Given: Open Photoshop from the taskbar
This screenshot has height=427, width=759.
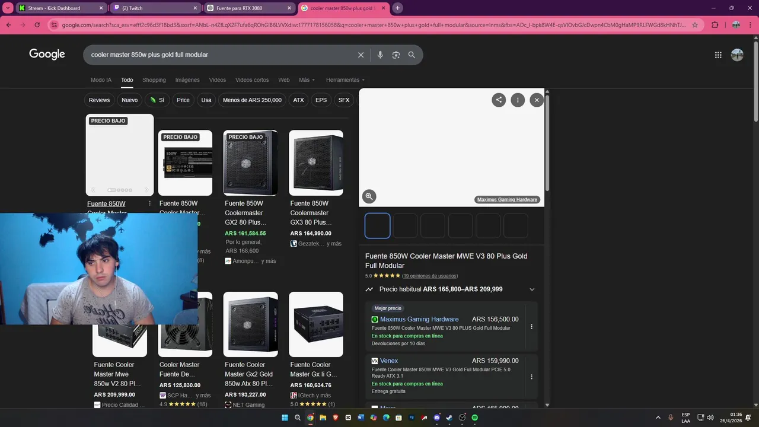Looking at the screenshot, I should click(x=412, y=418).
